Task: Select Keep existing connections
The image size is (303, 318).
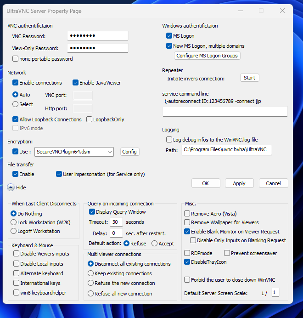Action: (90, 273)
